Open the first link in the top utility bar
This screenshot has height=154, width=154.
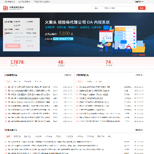[x=9, y=2]
